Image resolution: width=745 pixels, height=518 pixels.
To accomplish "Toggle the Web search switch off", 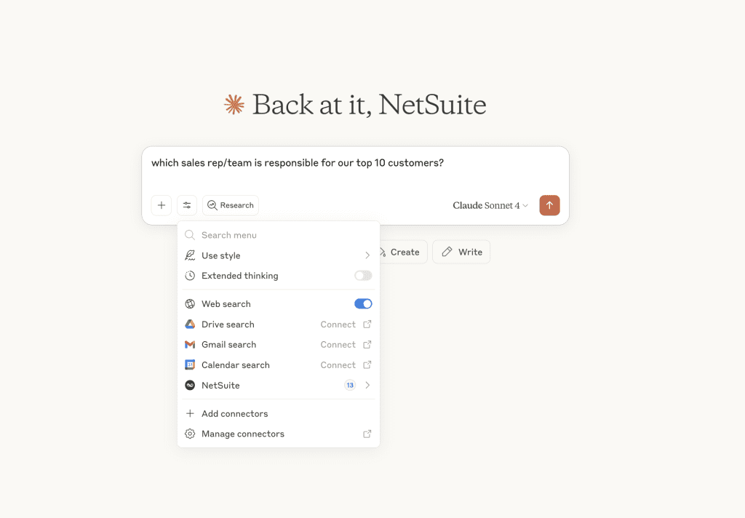I will click(363, 303).
